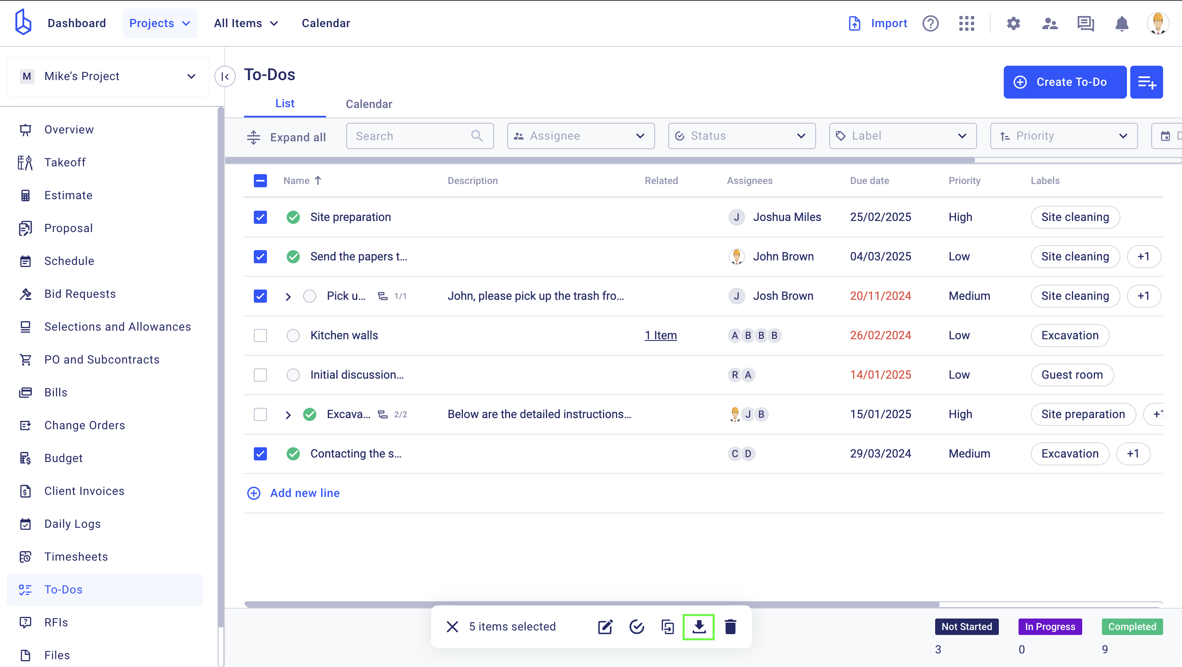Viewport: 1182px width, 667px height.
Task: Open Schedule in the sidebar
Action: coord(105,261)
